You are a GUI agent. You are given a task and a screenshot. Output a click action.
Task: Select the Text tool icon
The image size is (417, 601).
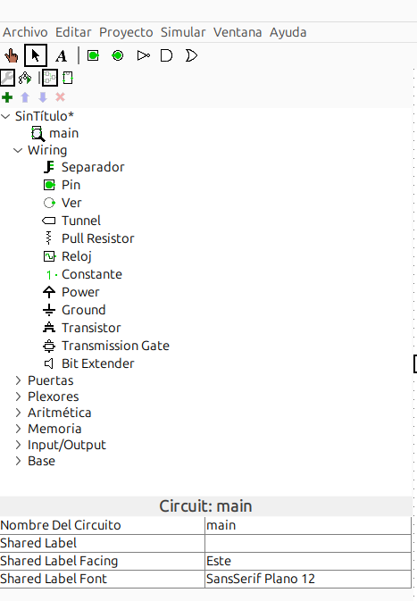[x=61, y=55]
